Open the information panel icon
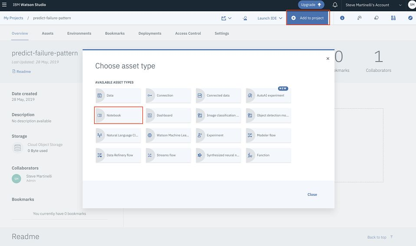416x246 pixels. coord(342,18)
